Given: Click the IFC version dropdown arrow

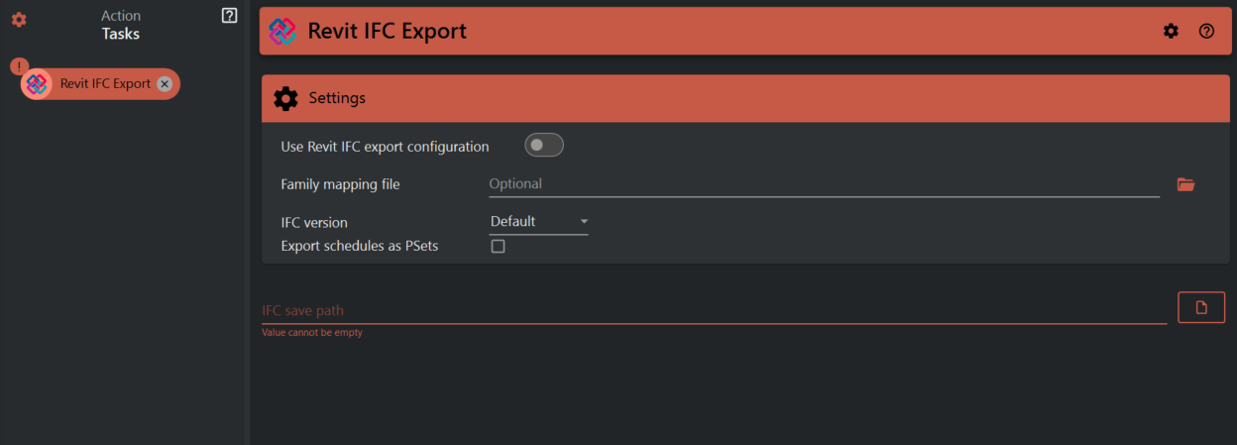Looking at the screenshot, I should (584, 222).
